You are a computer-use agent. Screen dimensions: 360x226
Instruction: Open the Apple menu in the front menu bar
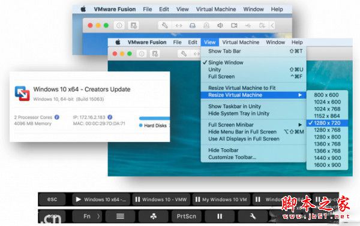pyautogui.click(x=118, y=42)
